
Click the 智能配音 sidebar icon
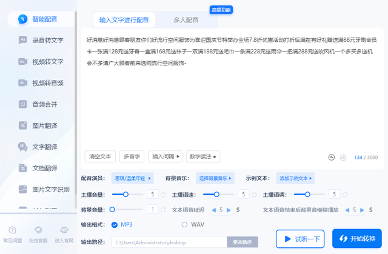22,19
